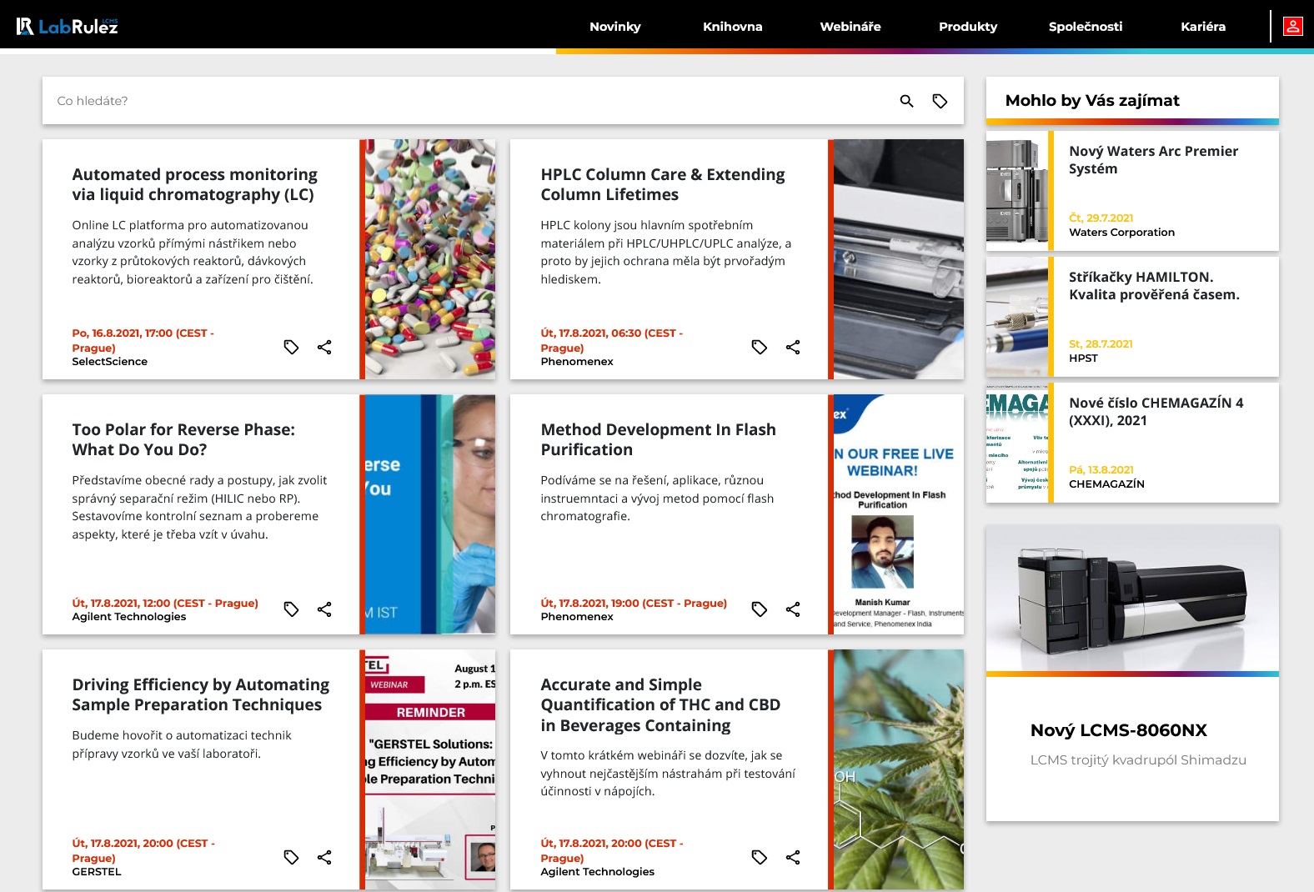Open tag filter icon in search bar
The image size is (1314, 892).
[x=940, y=101]
